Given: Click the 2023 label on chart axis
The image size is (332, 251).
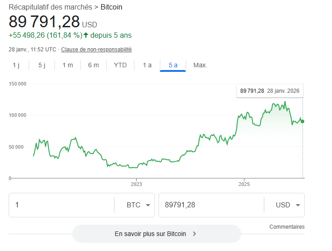Looking at the screenshot, I should [x=136, y=184].
